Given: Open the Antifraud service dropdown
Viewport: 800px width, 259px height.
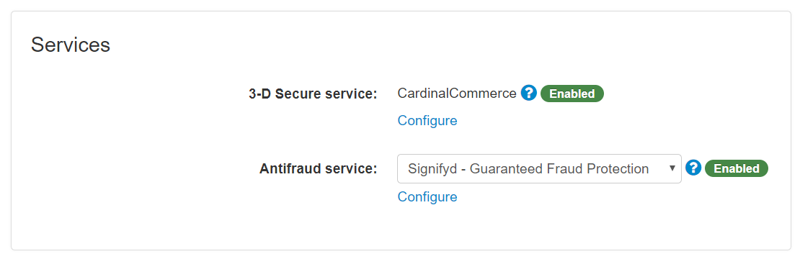Looking at the screenshot, I should [x=539, y=168].
